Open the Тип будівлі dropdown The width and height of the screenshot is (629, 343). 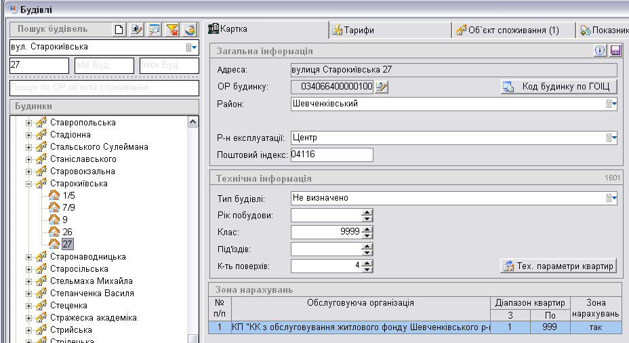pos(611,198)
